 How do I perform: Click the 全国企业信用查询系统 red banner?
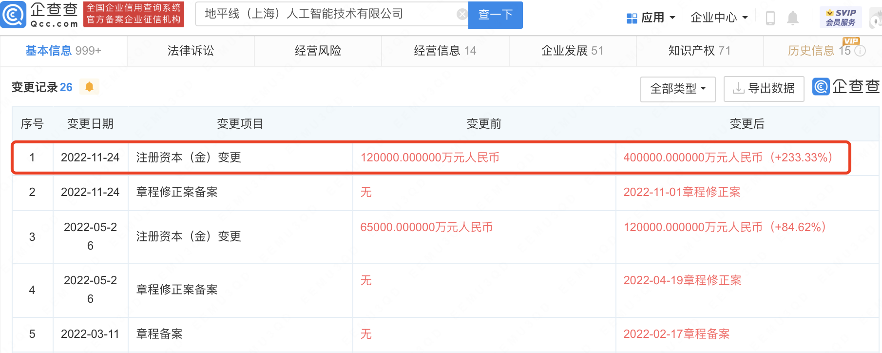pyautogui.click(x=134, y=14)
